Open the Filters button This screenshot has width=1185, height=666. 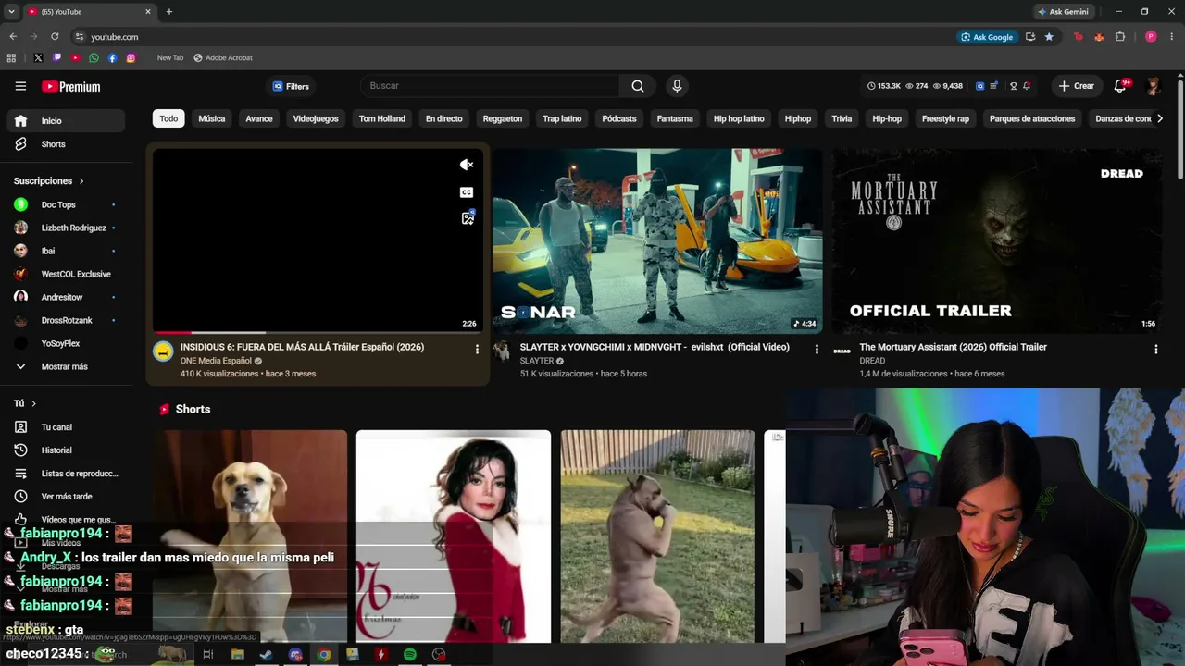(291, 86)
